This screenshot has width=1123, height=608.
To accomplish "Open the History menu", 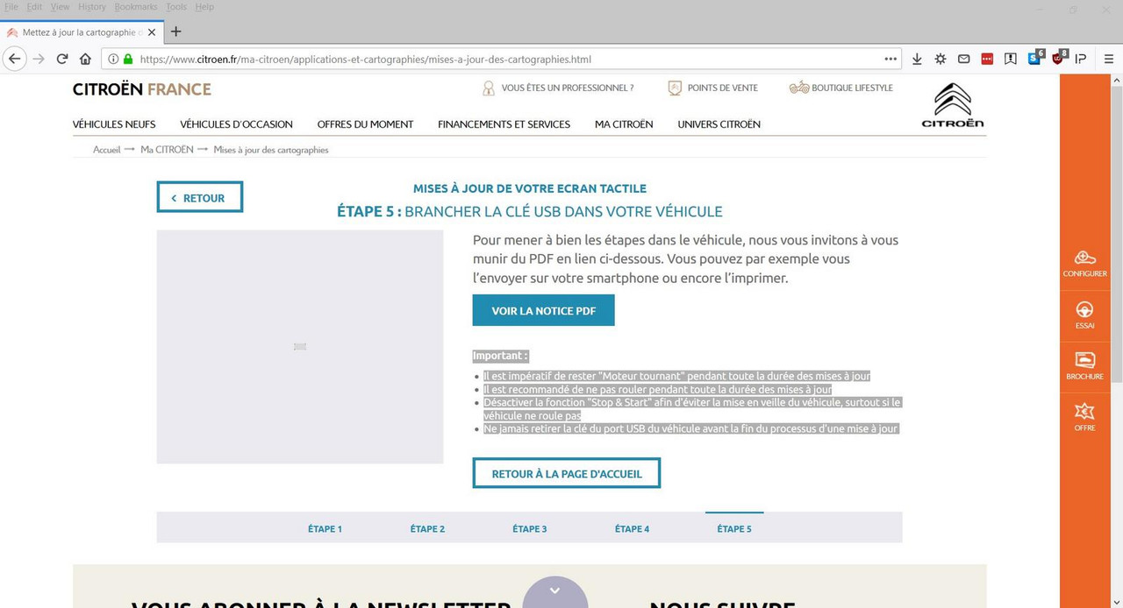I will point(92,7).
